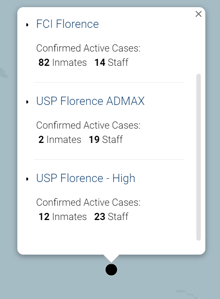Click the popup's vertical scrollbar thumb

tap(199, 157)
